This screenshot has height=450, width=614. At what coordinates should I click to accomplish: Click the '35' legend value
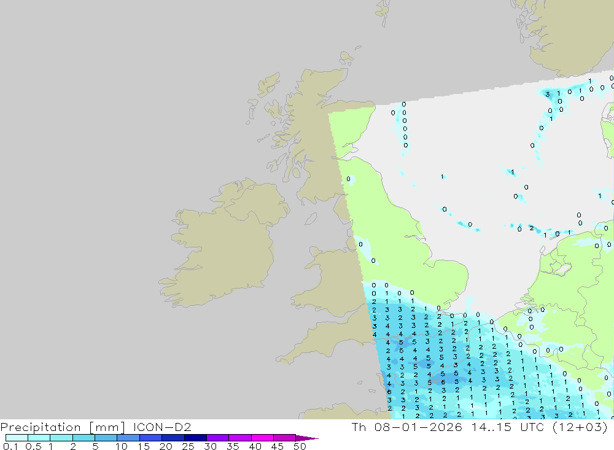click(233, 446)
